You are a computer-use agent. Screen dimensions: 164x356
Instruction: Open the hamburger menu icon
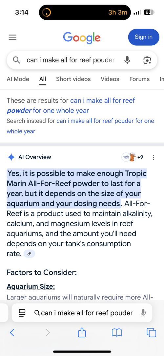click(x=12, y=37)
